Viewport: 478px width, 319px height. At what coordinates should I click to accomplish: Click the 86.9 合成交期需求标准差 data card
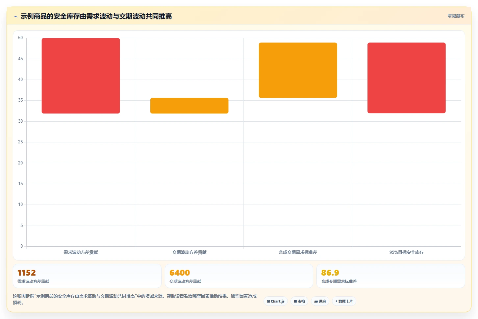[391, 276]
